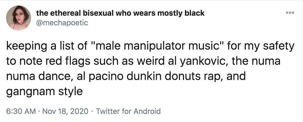303x122 pixels.
Task: Open the tweet's three-dot more options menu
Action: coord(290,13)
